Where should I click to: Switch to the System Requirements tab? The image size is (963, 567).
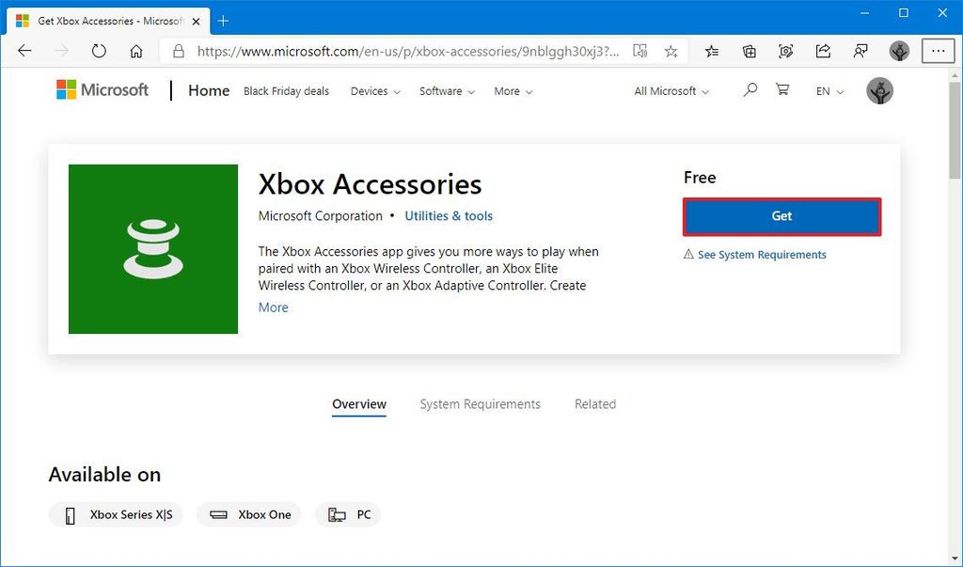pyautogui.click(x=480, y=403)
